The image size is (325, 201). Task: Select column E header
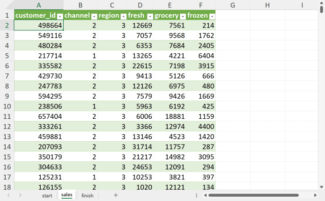tap(170, 5)
